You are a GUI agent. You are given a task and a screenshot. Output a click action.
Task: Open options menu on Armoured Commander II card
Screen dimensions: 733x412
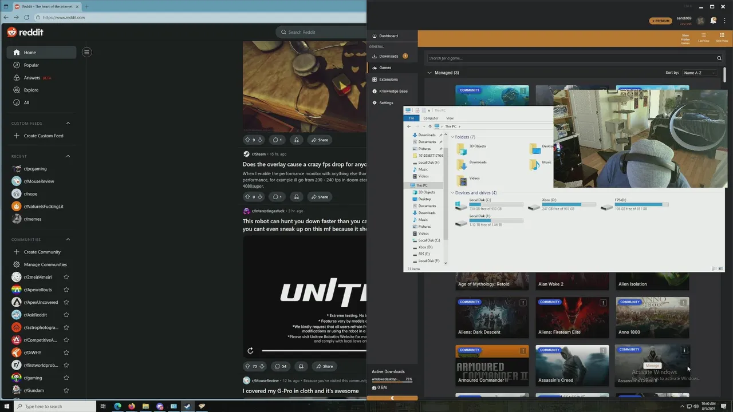point(523,350)
